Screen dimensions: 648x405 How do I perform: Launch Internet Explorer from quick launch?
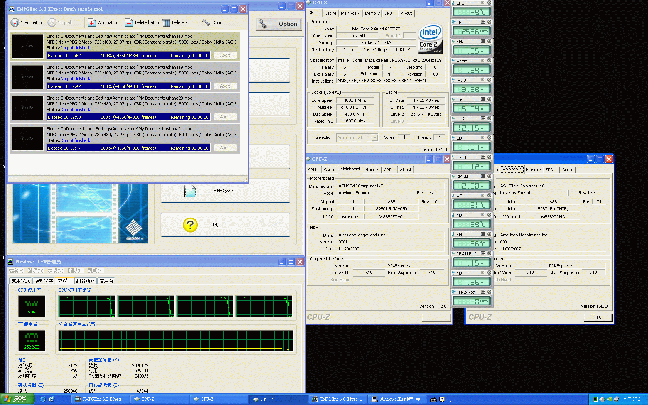coord(42,399)
